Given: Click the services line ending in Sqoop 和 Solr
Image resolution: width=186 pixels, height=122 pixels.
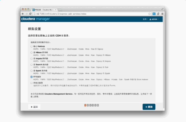Looking at the screenshot, I should pyautogui.click(x=71, y=67).
